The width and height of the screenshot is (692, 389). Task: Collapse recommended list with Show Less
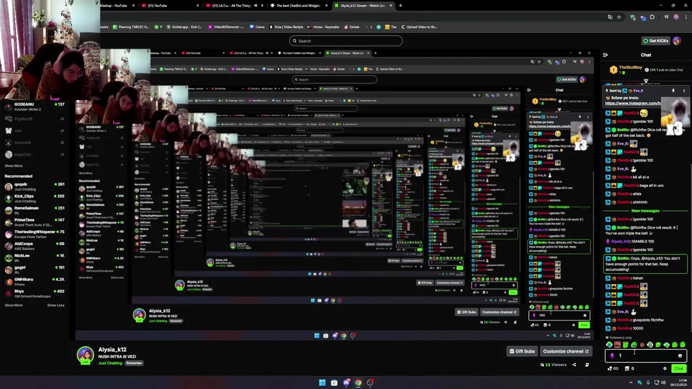tap(56, 305)
